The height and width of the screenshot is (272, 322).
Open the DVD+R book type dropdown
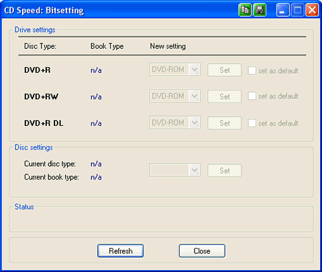[x=175, y=70]
